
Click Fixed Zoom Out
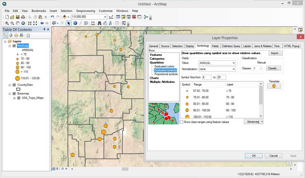(35, 23)
